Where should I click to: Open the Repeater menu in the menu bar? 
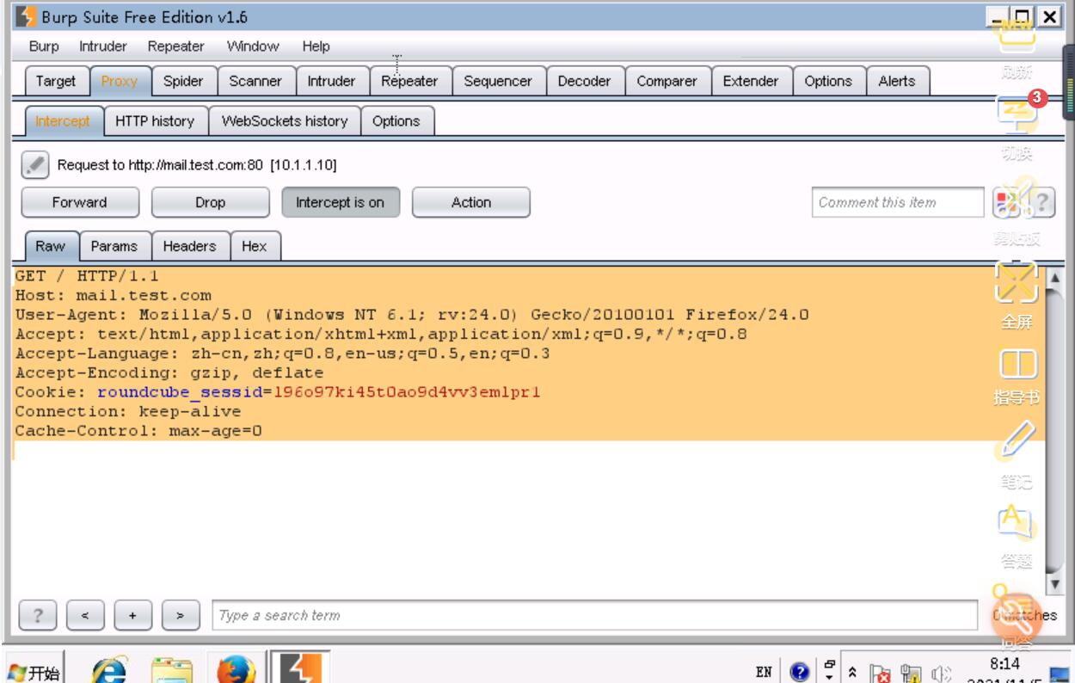click(176, 46)
